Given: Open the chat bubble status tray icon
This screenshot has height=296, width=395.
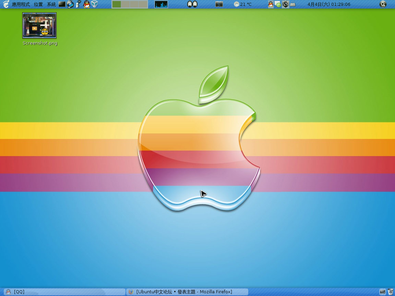Looking at the screenshot, I should (x=278, y=4).
